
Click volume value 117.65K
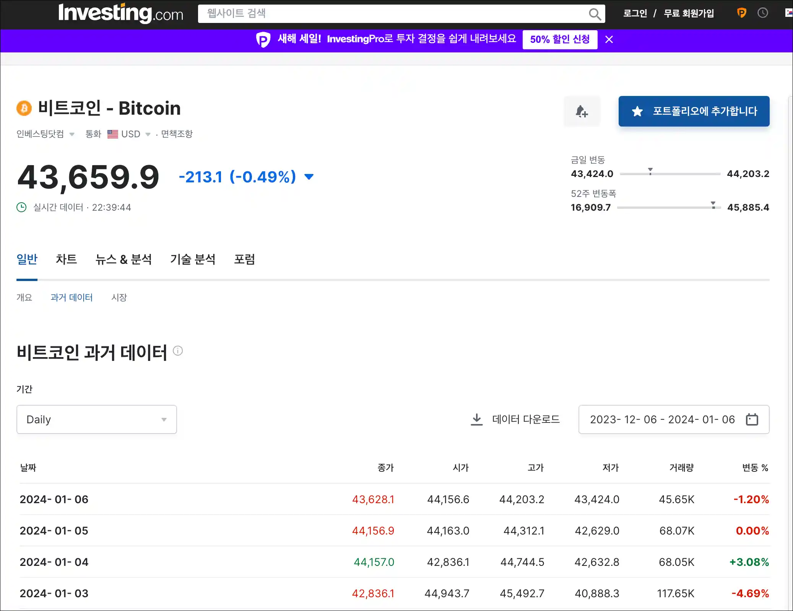(676, 593)
